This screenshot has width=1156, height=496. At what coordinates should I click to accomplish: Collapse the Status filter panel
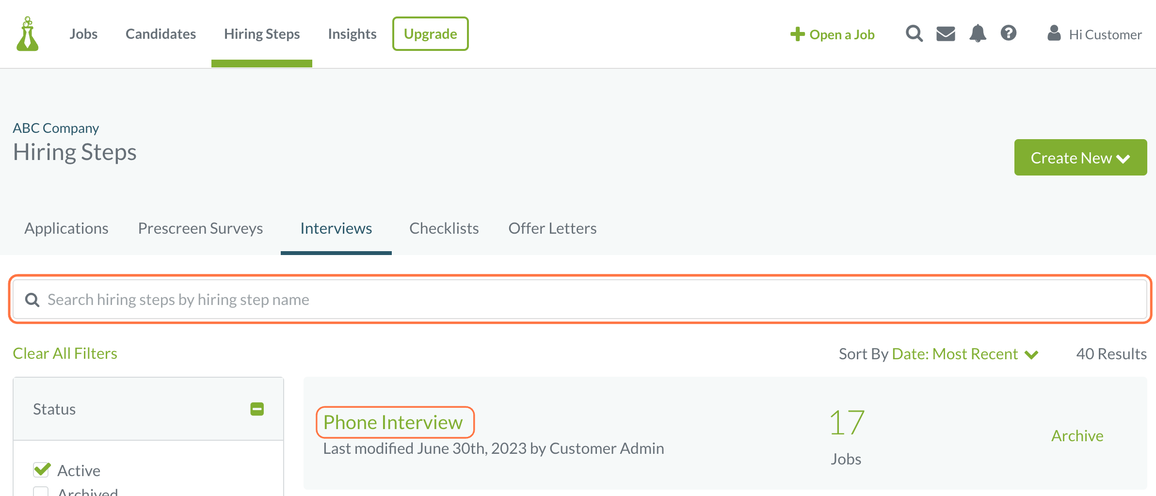(257, 409)
